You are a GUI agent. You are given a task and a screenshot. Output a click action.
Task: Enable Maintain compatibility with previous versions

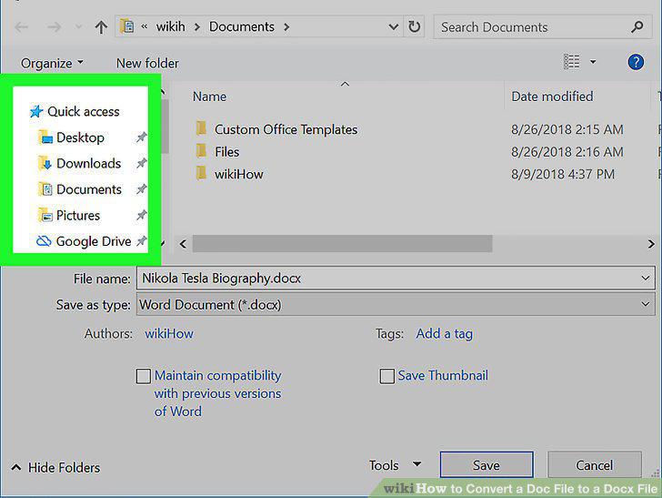point(143,376)
